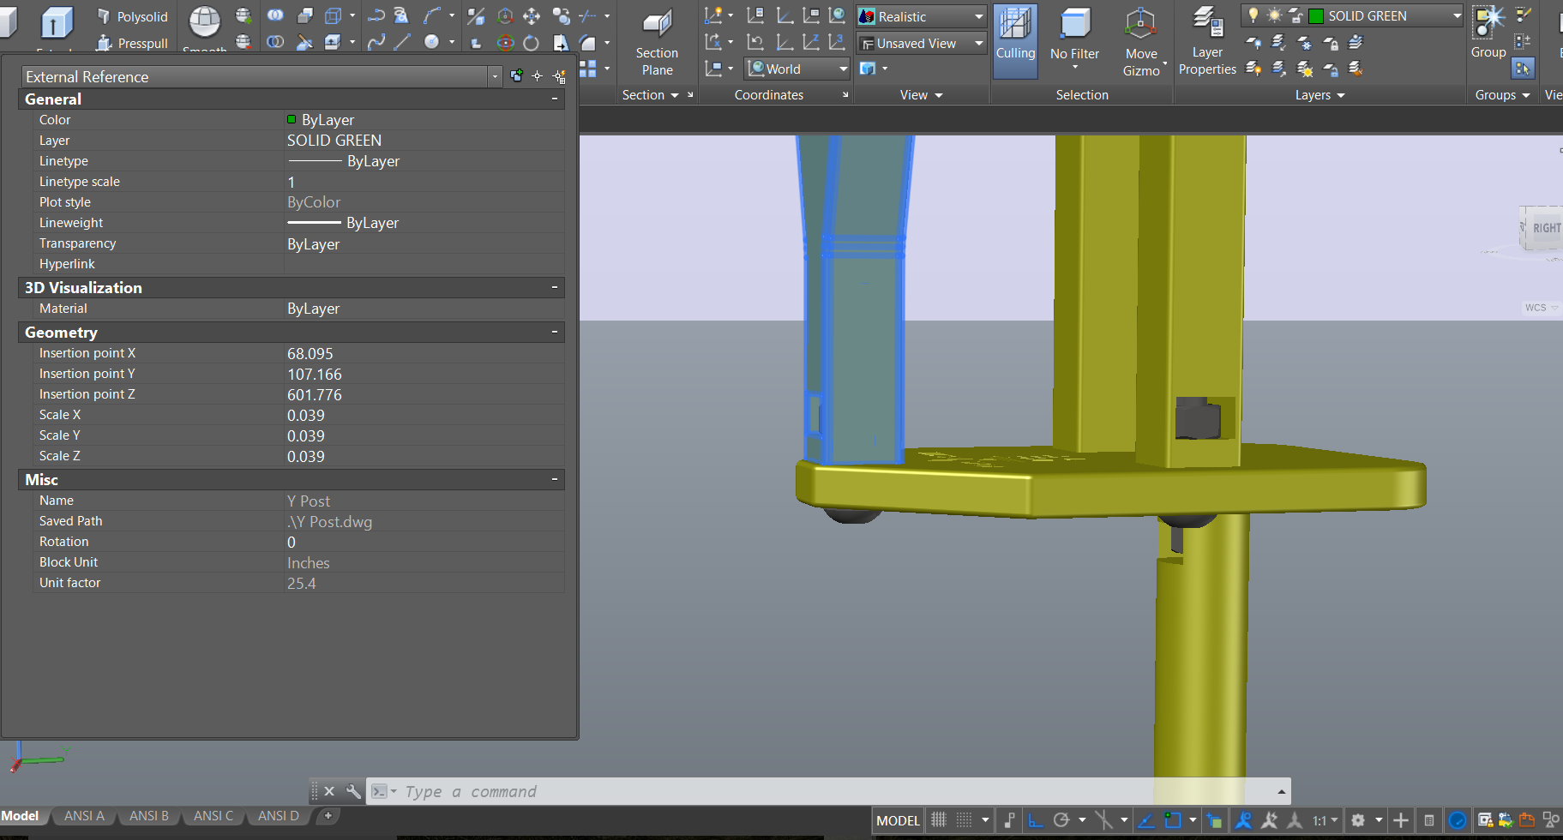The height and width of the screenshot is (840, 1563).
Task: Click the Freeze layer icon
Action: click(1305, 43)
